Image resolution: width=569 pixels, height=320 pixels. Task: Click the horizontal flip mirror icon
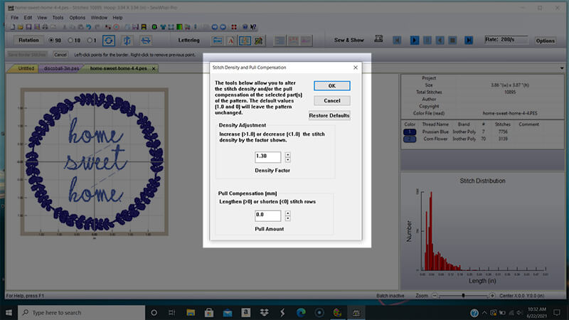pyautogui.click(x=145, y=41)
